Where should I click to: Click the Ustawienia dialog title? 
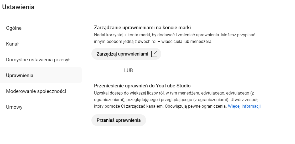pyautogui.click(x=18, y=7)
